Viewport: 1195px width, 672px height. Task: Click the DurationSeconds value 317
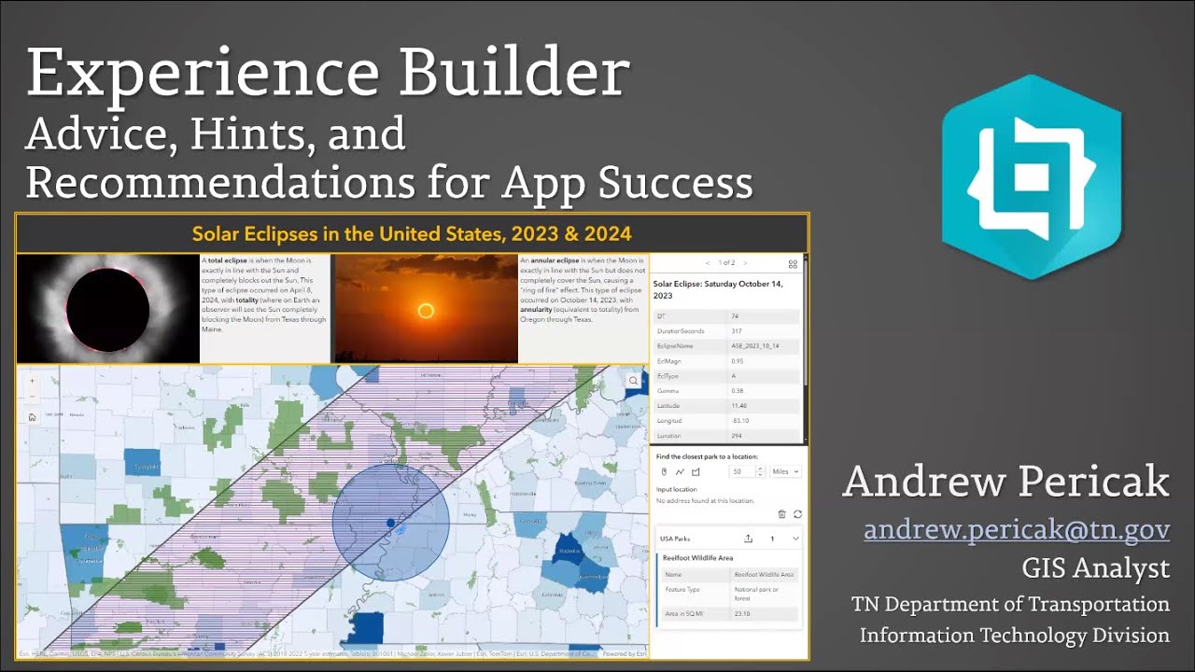click(737, 331)
